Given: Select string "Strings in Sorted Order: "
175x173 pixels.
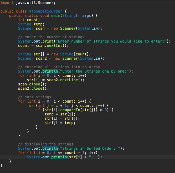Looking at the screenshot, I should pyautogui.click(x=90, y=149).
